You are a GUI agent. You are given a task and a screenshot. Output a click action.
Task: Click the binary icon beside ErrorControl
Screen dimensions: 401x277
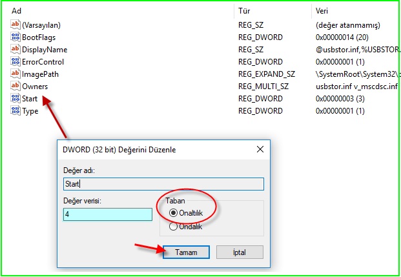point(15,61)
